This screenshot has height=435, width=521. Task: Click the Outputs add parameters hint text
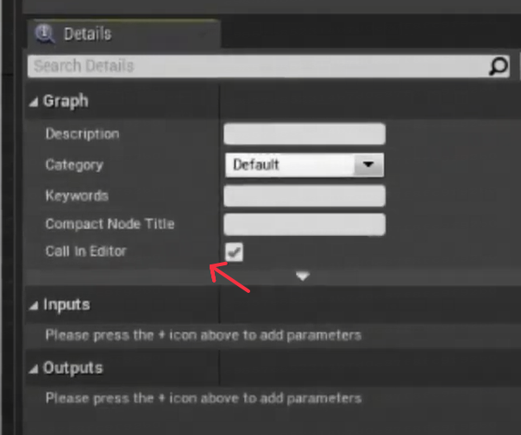pos(203,398)
